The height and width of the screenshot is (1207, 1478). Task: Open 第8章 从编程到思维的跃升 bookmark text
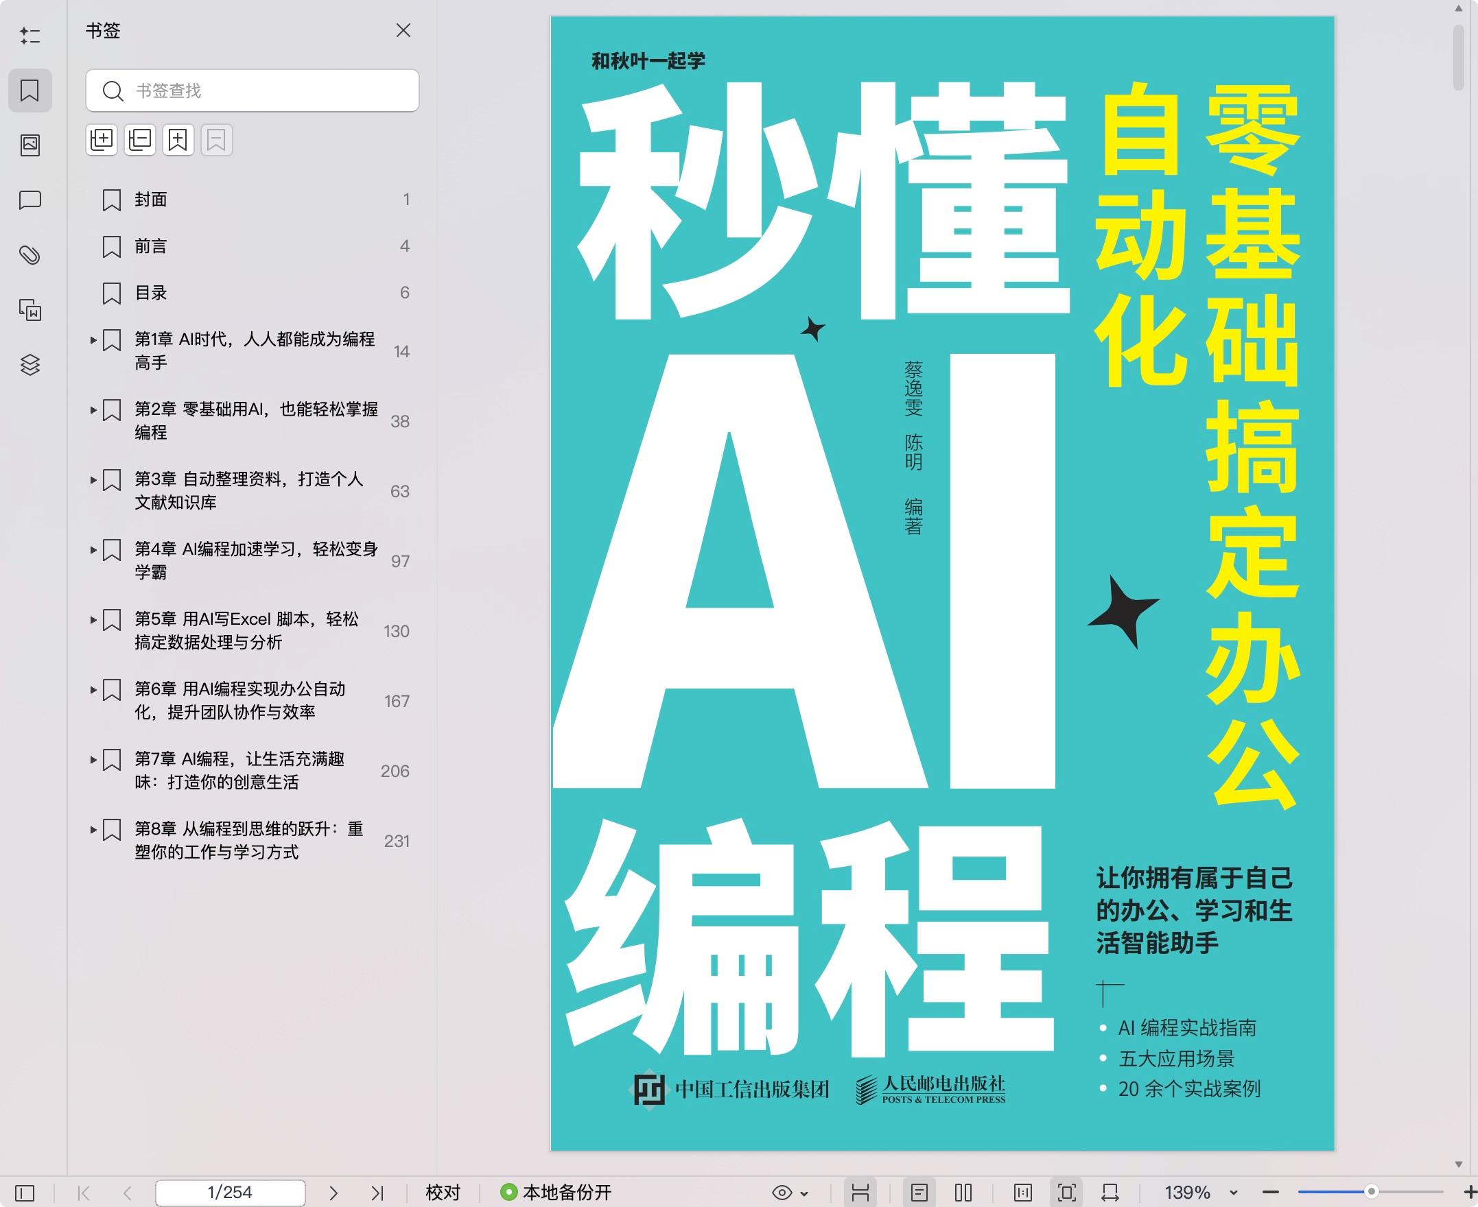pyautogui.click(x=249, y=841)
